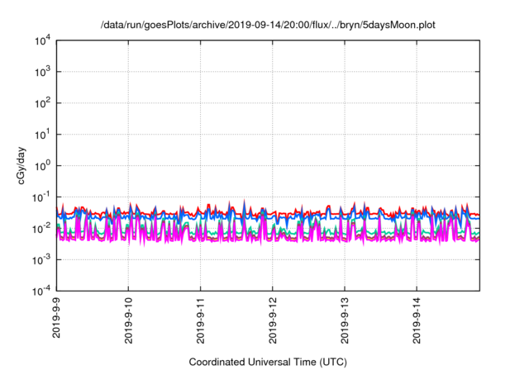Click the 2019-9-12 date label
The image size is (529, 370).
(x=273, y=320)
